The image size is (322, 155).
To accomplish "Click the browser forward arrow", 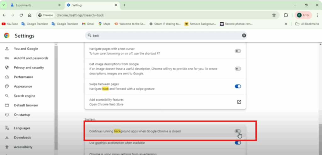I will pyautogui.click(x=13, y=15).
